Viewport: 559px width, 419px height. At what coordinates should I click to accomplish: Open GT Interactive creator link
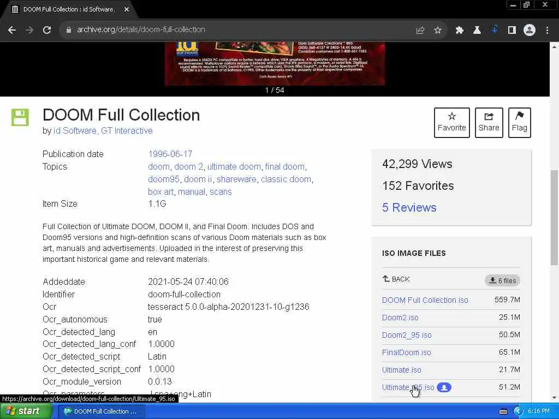point(127,131)
